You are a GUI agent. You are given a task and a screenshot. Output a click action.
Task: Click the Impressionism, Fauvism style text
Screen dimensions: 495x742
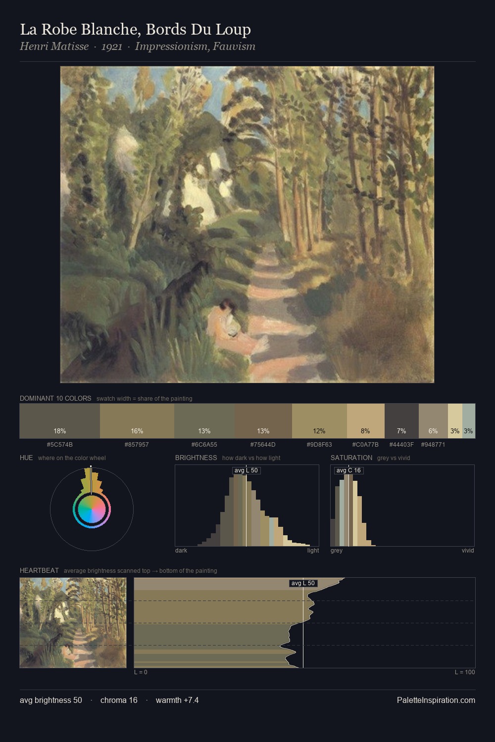(195, 46)
